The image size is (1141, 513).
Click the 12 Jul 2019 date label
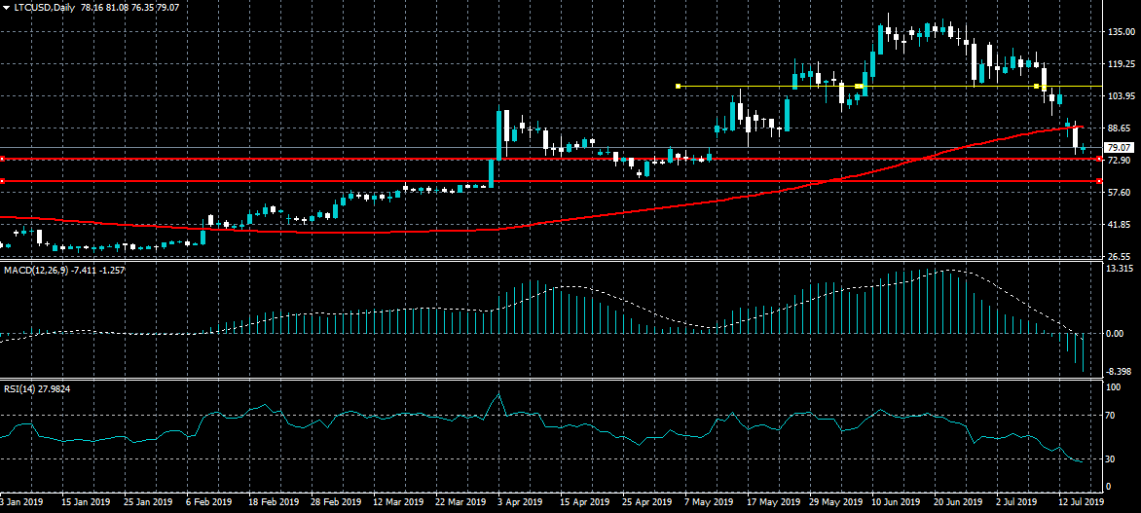click(1082, 502)
